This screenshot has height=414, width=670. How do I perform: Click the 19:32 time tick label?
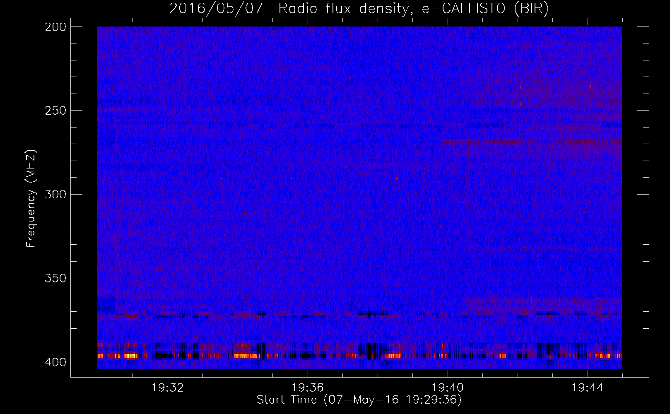tap(168, 388)
